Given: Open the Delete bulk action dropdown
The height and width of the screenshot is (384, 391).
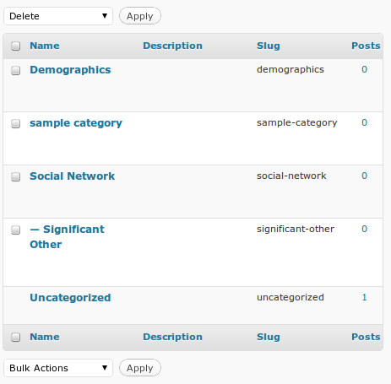Looking at the screenshot, I should click(58, 16).
